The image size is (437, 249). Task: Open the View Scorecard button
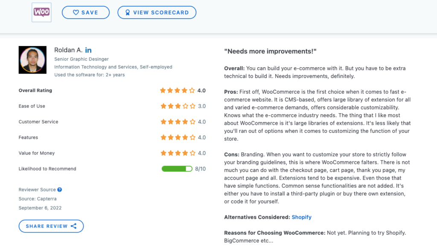click(157, 13)
